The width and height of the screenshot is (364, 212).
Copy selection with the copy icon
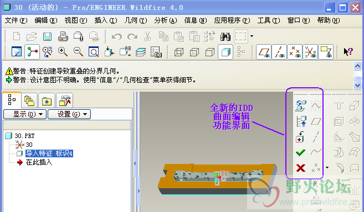pyautogui.click(x=163, y=36)
